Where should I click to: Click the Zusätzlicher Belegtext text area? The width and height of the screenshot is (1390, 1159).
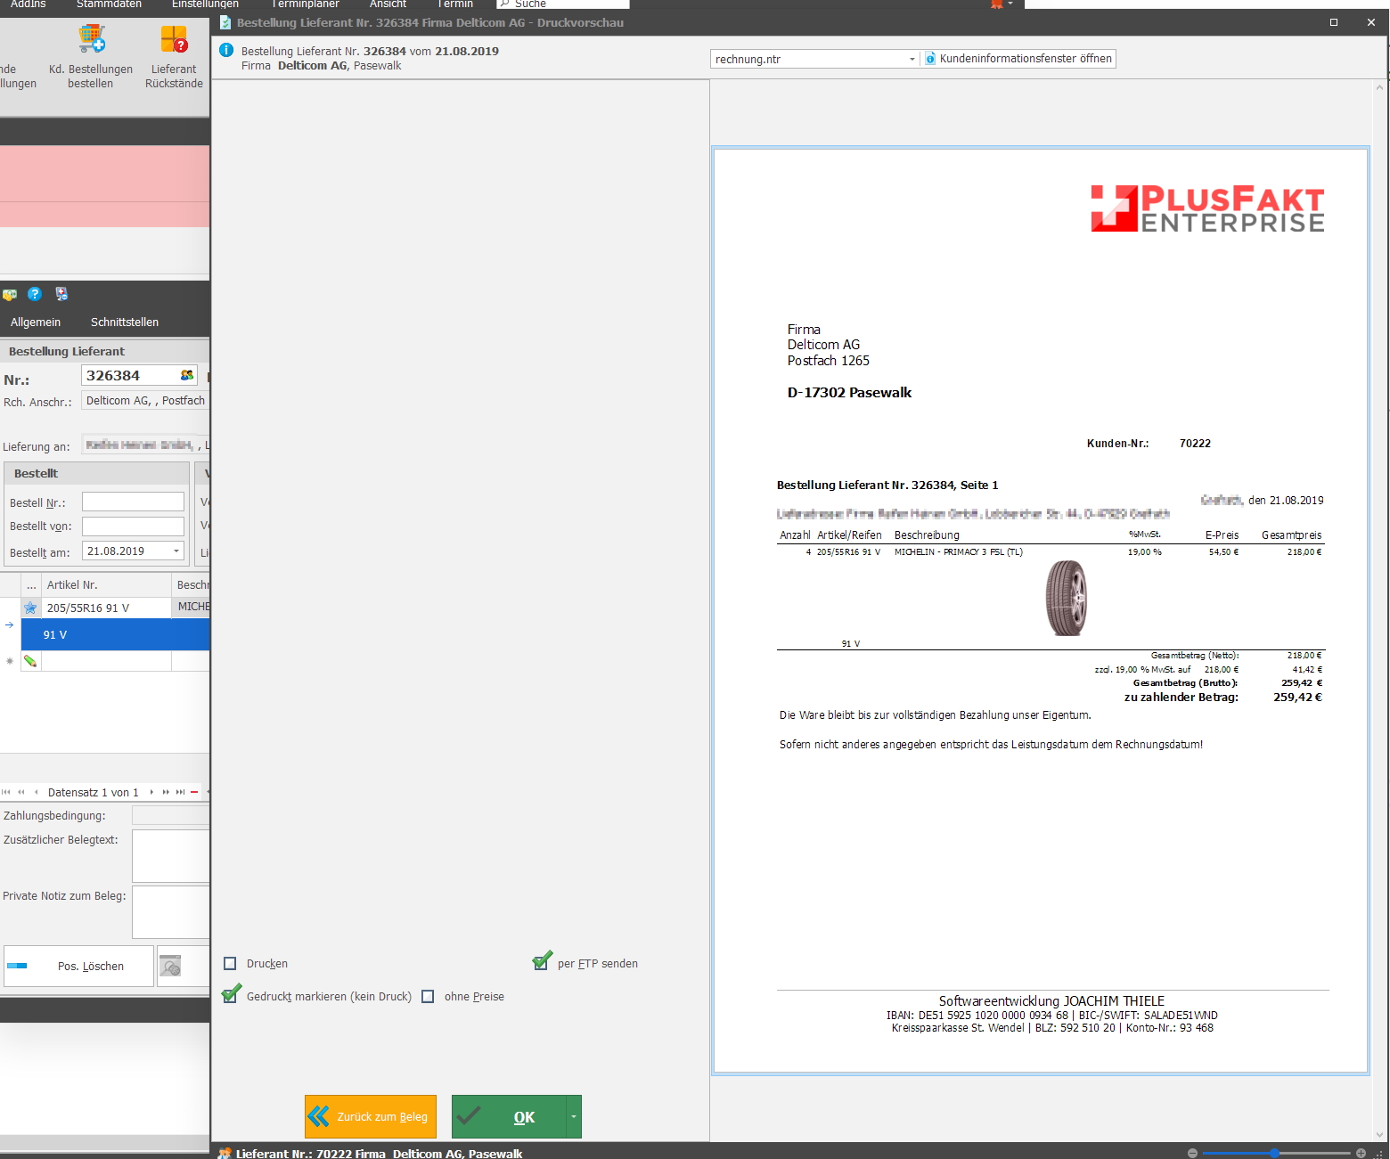[x=170, y=855]
